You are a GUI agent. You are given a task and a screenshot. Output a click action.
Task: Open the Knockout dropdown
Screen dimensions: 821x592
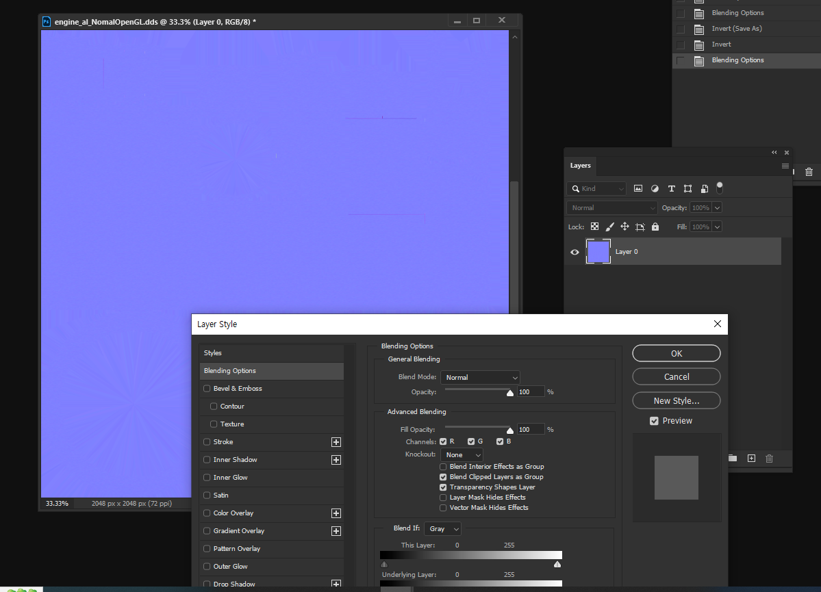(462, 455)
